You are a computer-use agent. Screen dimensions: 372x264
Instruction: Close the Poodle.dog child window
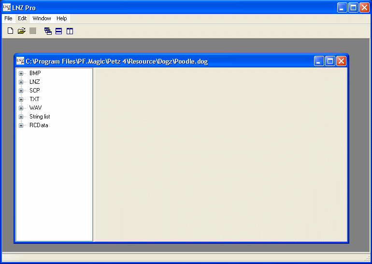(x=341, y=61)
